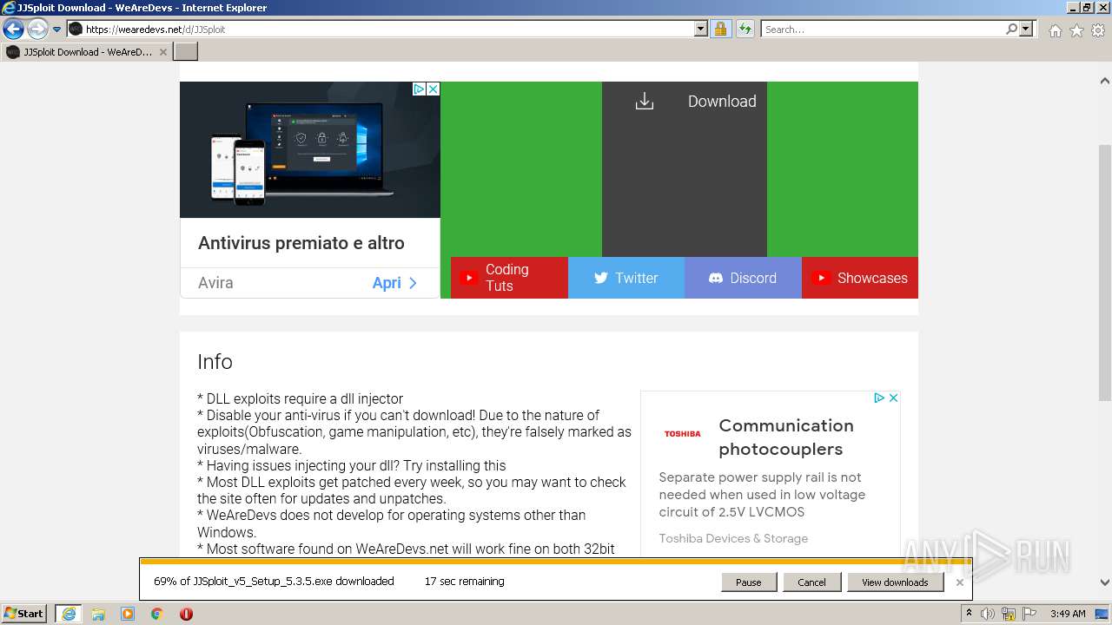The height and width of the screenshot is (625, 1112).
Task: Click the wearedevs.net address bar URL
Action: (156, 30)
